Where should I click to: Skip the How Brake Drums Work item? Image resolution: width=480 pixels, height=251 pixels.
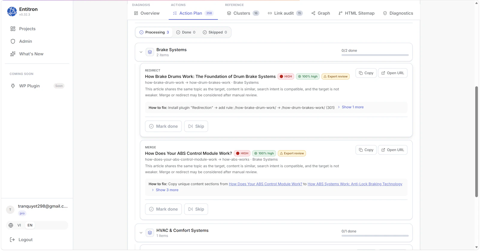(x=196, y=126)
